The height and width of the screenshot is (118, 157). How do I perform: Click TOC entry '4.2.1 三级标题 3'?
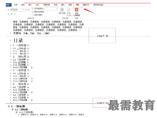point(21,98)
